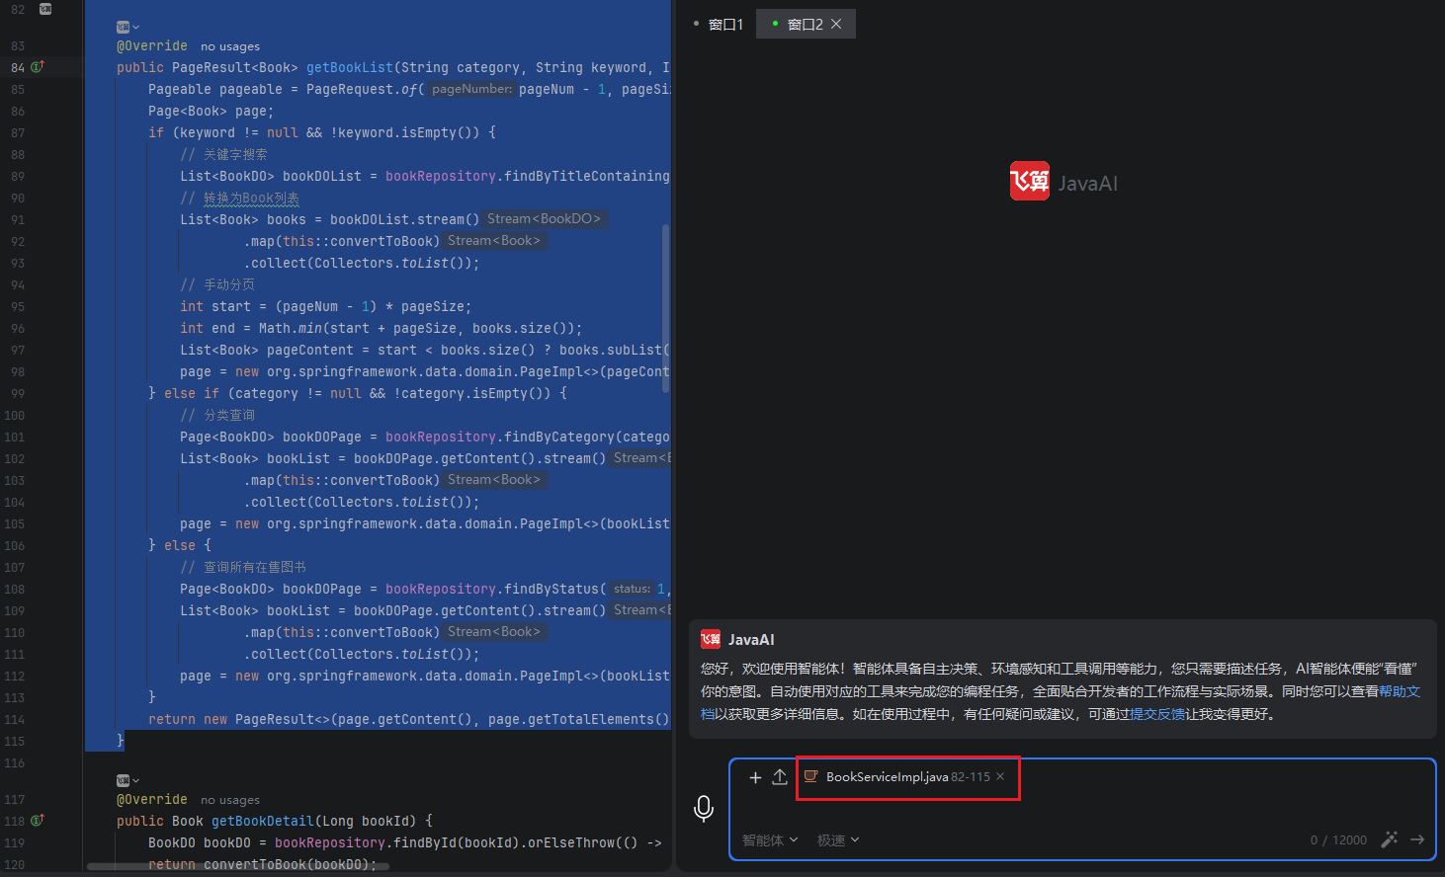Click the '// 关键字搜索' comment
Image resolution: width=1445 pixels, height=877 pixels.
click(223, 154)
